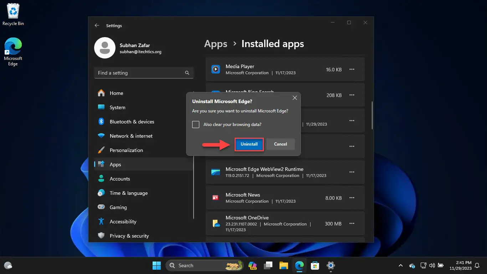Focus the Find a setting search box
487x274 pixels.
point(144,73)
